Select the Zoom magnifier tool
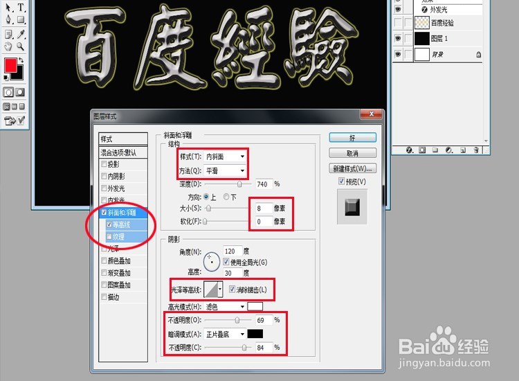This screenshot has height=381, width=519. click(21, 46)
